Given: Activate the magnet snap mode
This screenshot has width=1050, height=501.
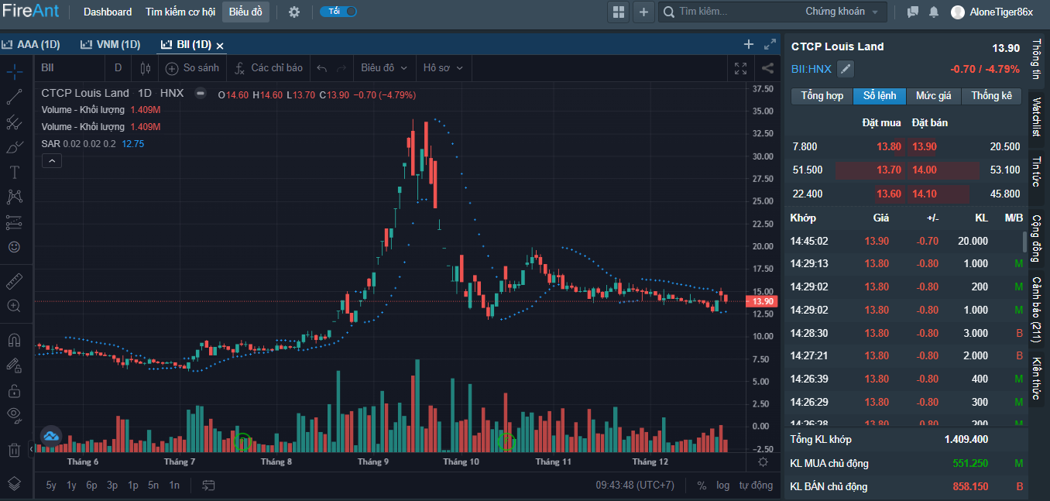Looking at the screenshot, I should click(x=14, y=340).
